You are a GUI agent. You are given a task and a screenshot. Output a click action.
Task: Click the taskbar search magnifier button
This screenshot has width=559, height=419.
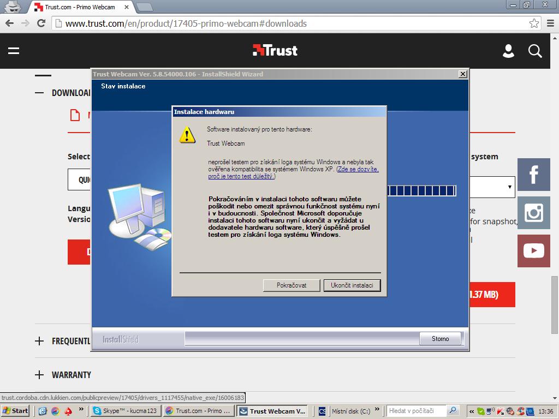(453, 411)
